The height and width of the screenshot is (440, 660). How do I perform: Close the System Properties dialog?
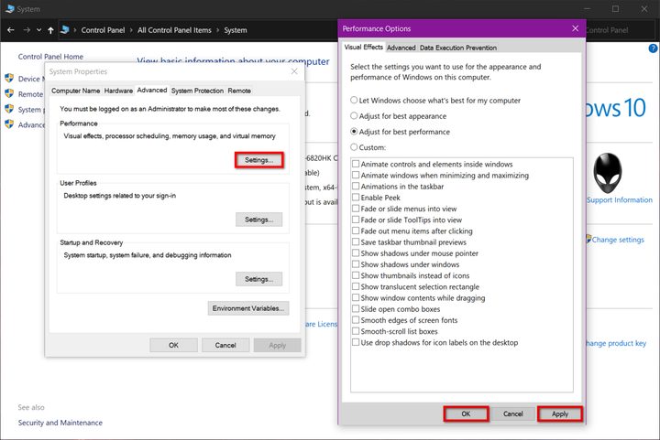pyautogui.click(x=294, y=71)
